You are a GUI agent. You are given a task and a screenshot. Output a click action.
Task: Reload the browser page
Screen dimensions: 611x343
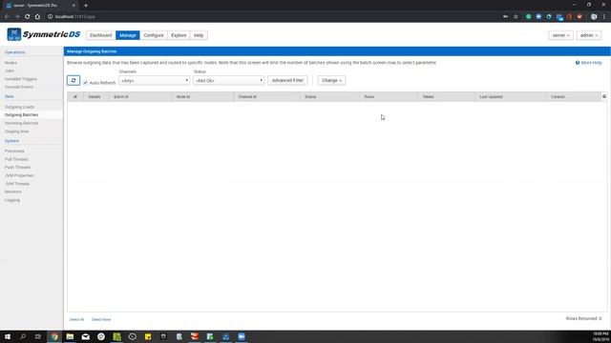pyautogui.click(x=28, y=17)
